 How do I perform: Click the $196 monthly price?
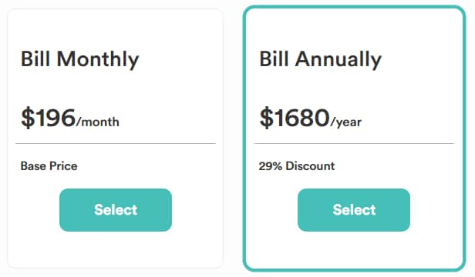[48, 117]
